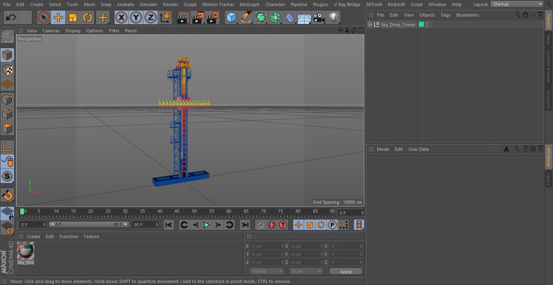Click the Sky_Drop_Tower green layer swatch
This screenshot has width=553, height=285.
point(421,25)
